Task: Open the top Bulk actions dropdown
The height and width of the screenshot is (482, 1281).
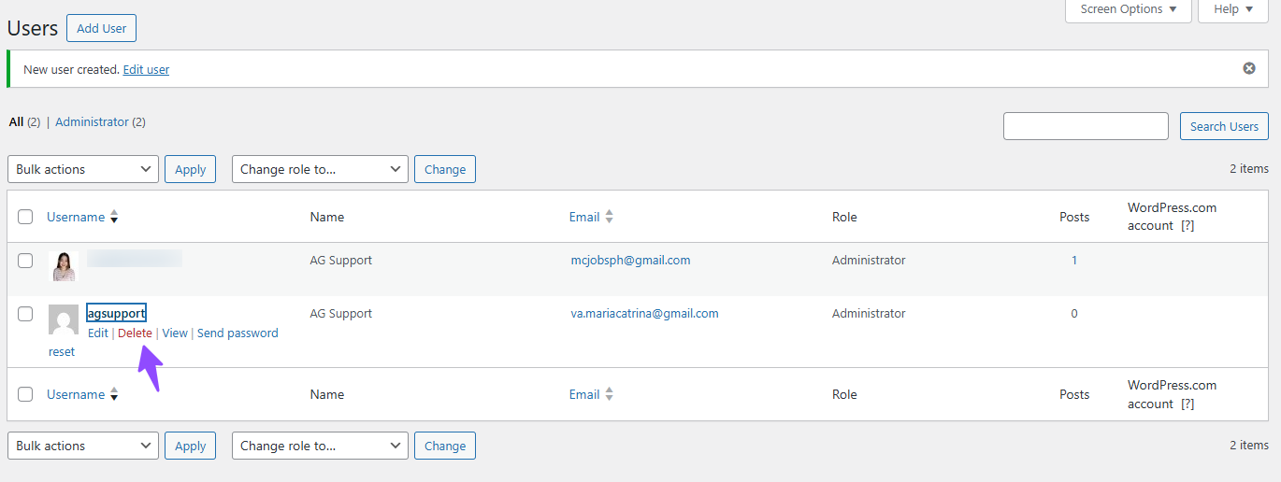Action: point(83,169)
